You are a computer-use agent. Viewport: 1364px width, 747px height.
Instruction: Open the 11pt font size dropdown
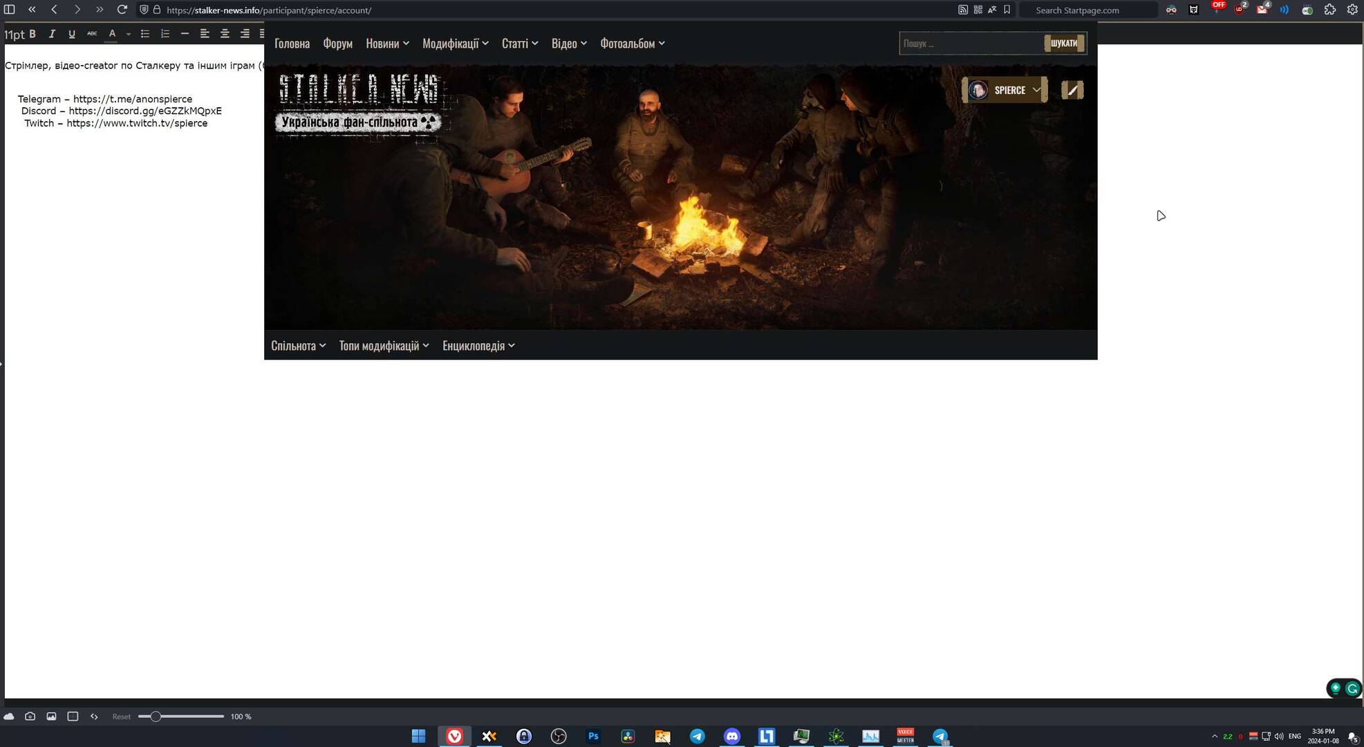pyautogui.click(x=14, y=35)
